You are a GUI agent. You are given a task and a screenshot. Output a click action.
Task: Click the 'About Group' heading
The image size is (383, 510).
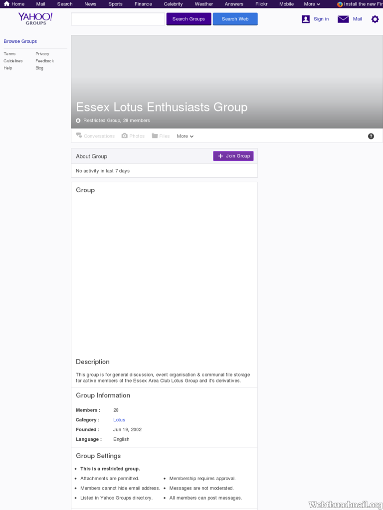92,156
